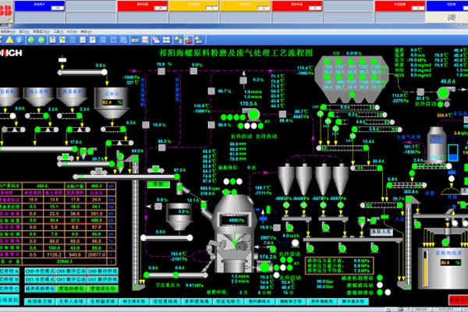Image resolution: width=468 pixels, height=312 pixels.
Task: Select the main mill fan showing 170.5 A
Action: point(253,115)
